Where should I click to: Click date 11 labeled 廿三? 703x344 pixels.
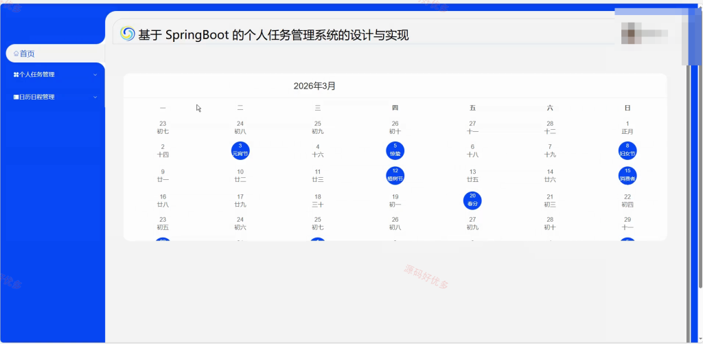pyautogui.click(x=317, y=175)
